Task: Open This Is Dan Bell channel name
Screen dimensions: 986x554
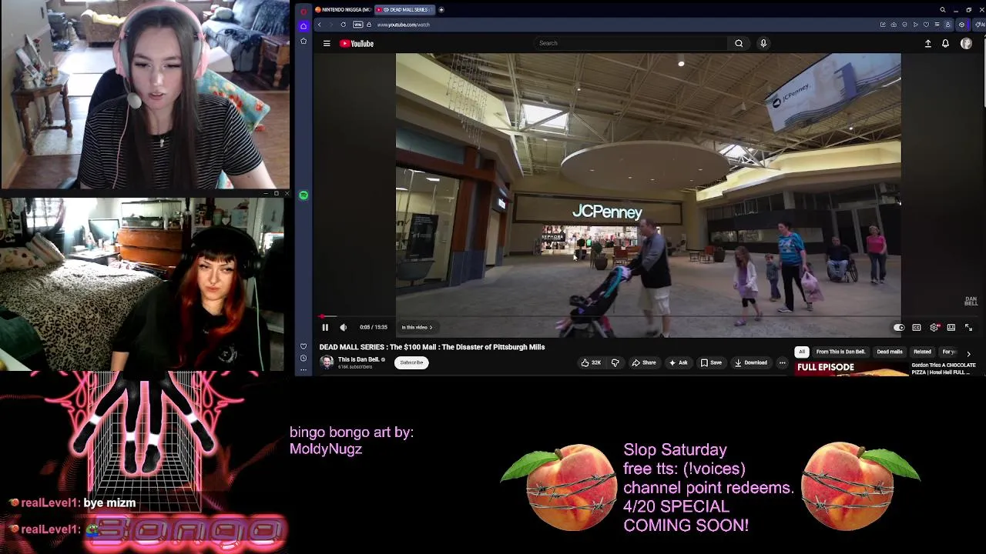Action: coord(358,359)
